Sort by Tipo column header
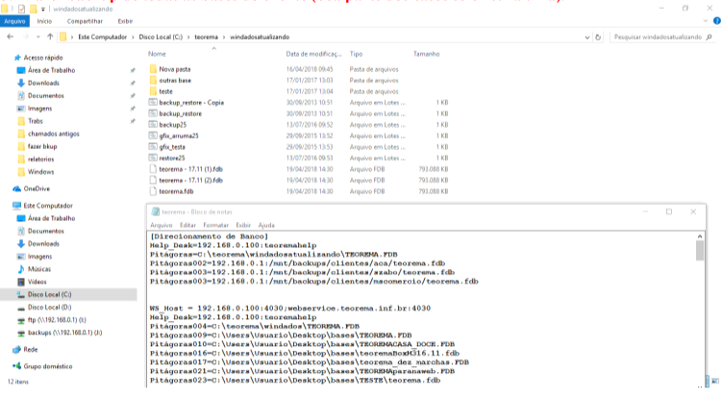Screen dimensions: 722x397 pos(356,54)
